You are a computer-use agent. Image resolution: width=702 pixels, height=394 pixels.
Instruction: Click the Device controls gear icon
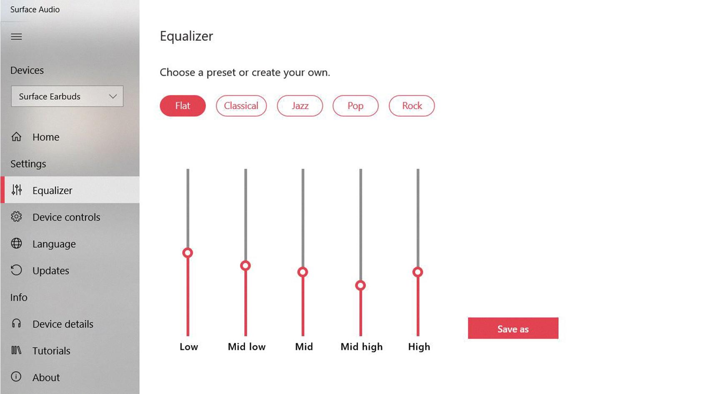16,217
